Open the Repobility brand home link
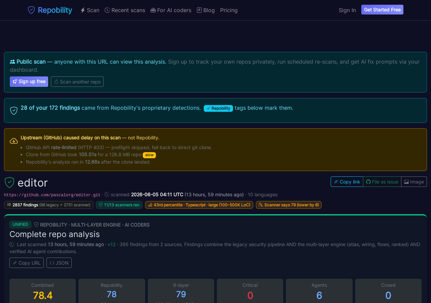 (50, 10)
